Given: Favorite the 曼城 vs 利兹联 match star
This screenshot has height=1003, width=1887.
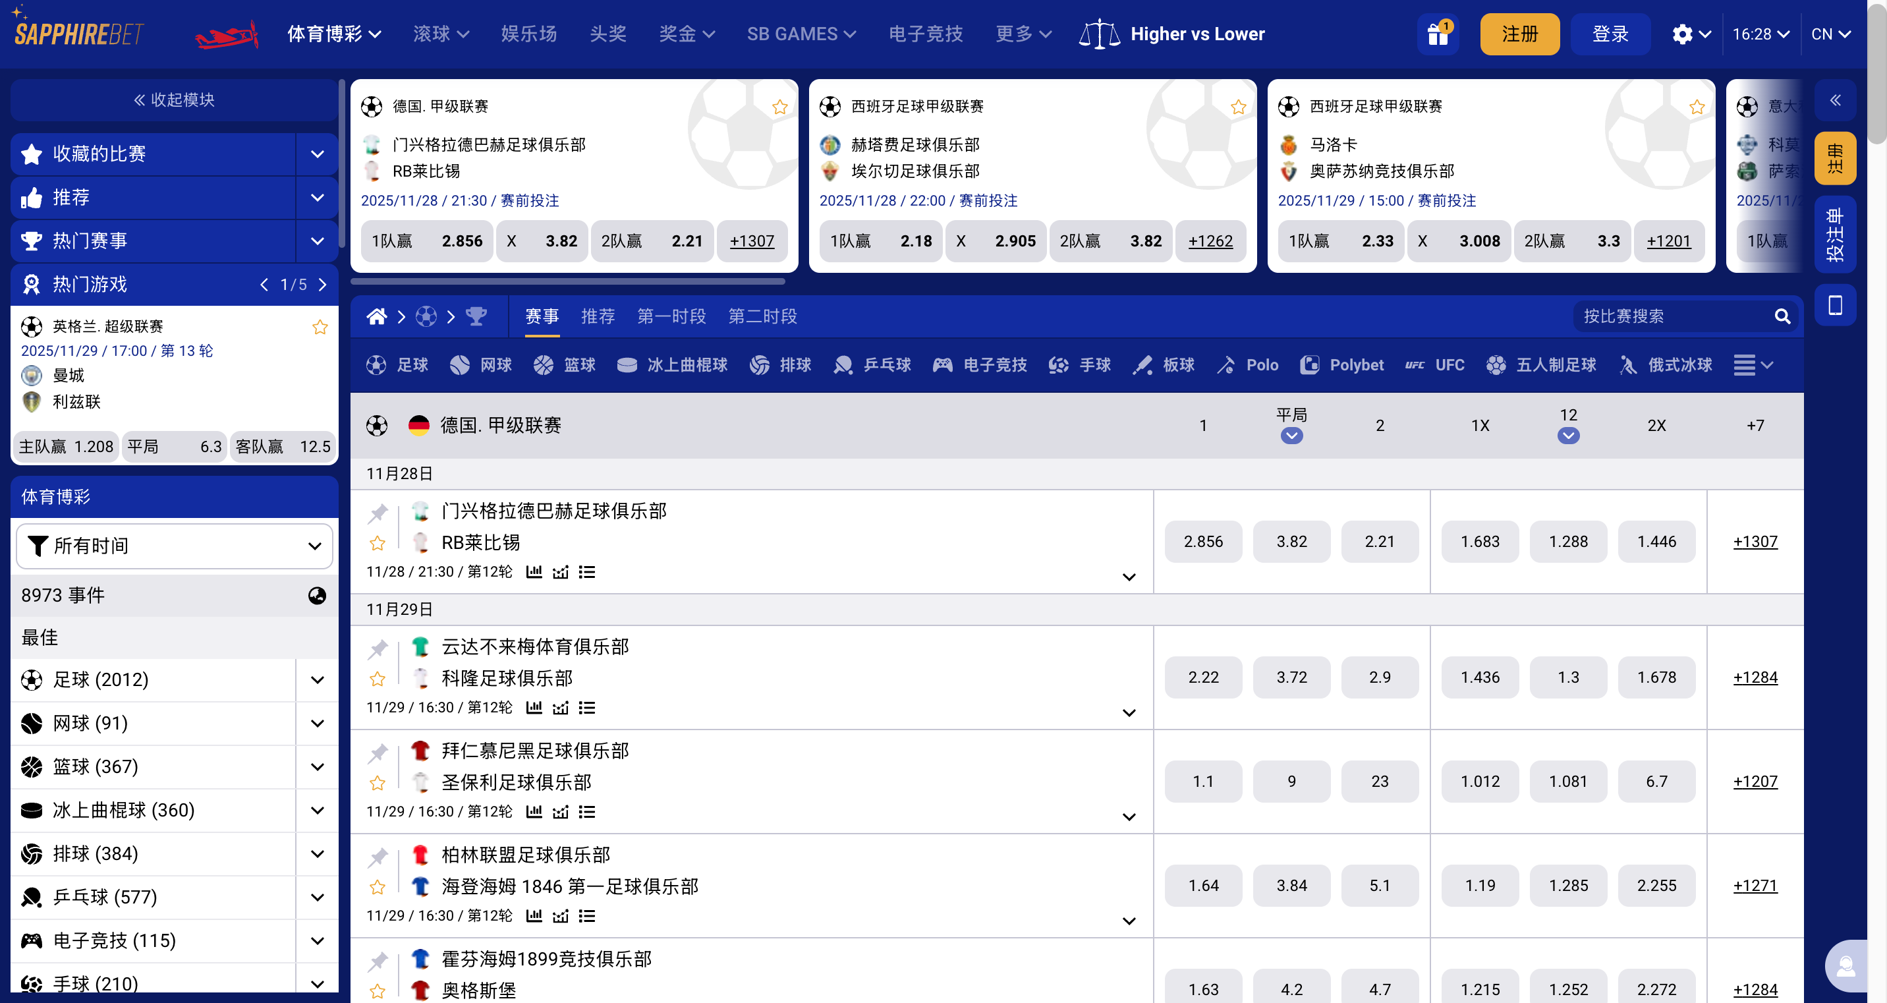Looking at the screenshot, I should point(320,327).
